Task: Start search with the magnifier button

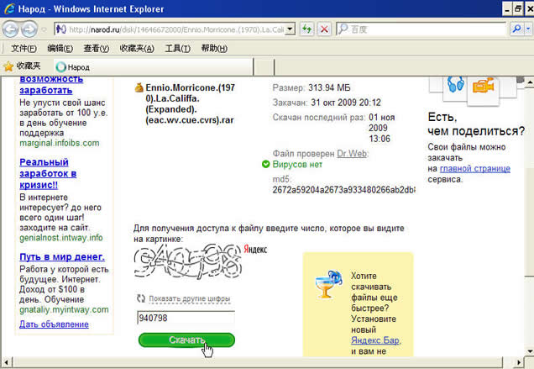Action: pos(516,29)
